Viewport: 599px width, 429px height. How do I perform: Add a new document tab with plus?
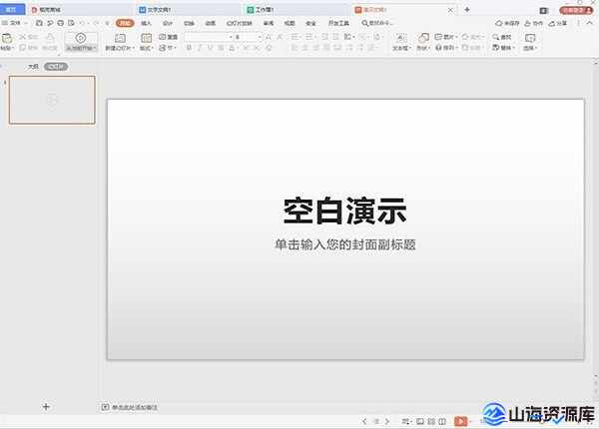coord(467,10)
